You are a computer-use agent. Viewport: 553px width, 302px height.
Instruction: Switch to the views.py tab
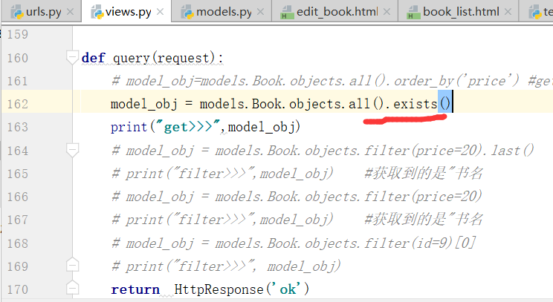128,12
